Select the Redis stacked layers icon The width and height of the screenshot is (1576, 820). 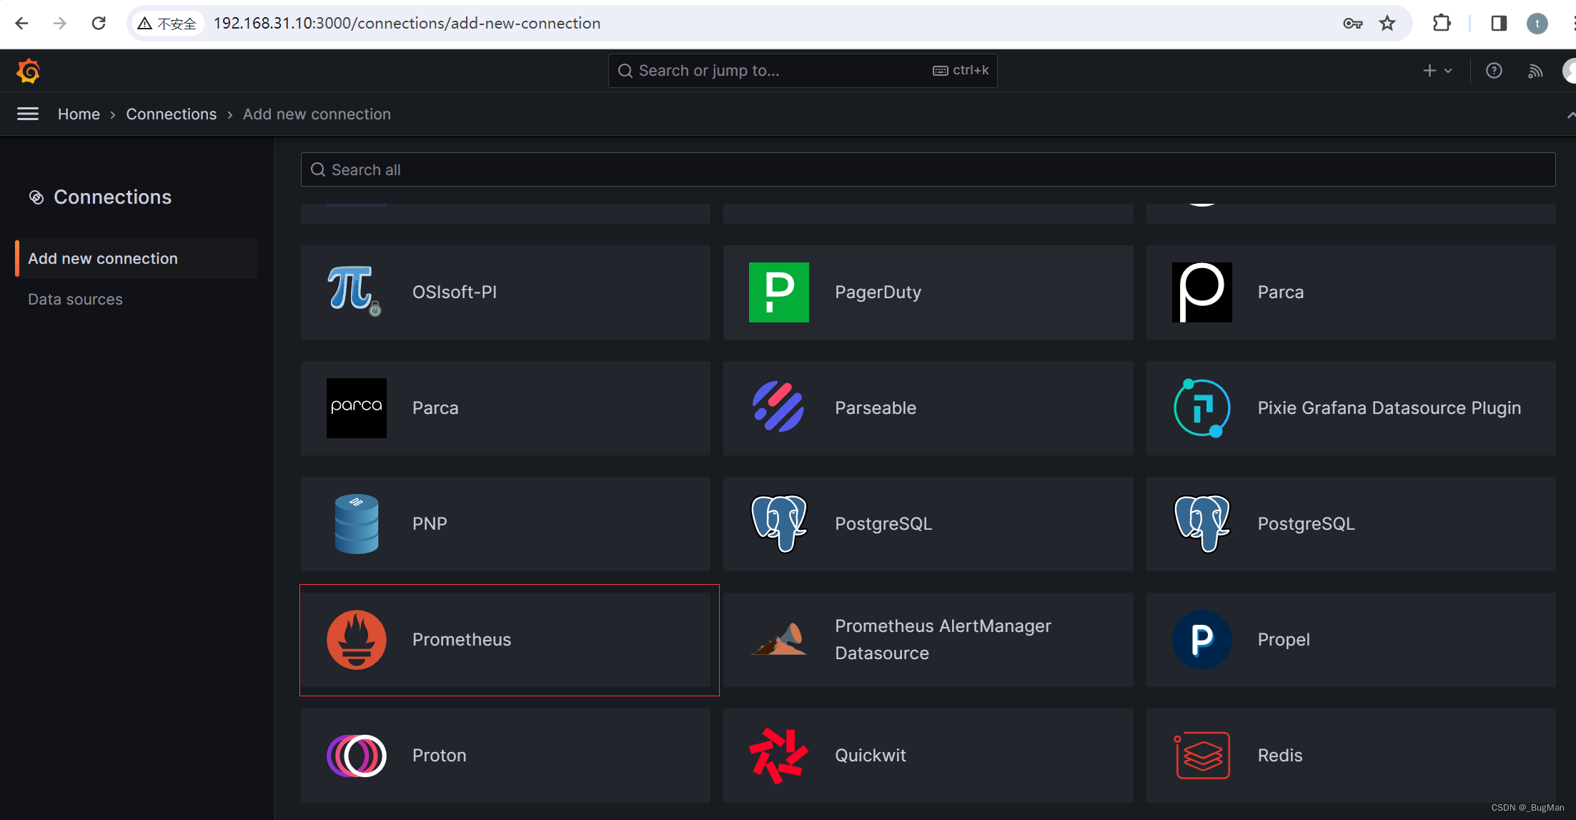coord(1202,756)
